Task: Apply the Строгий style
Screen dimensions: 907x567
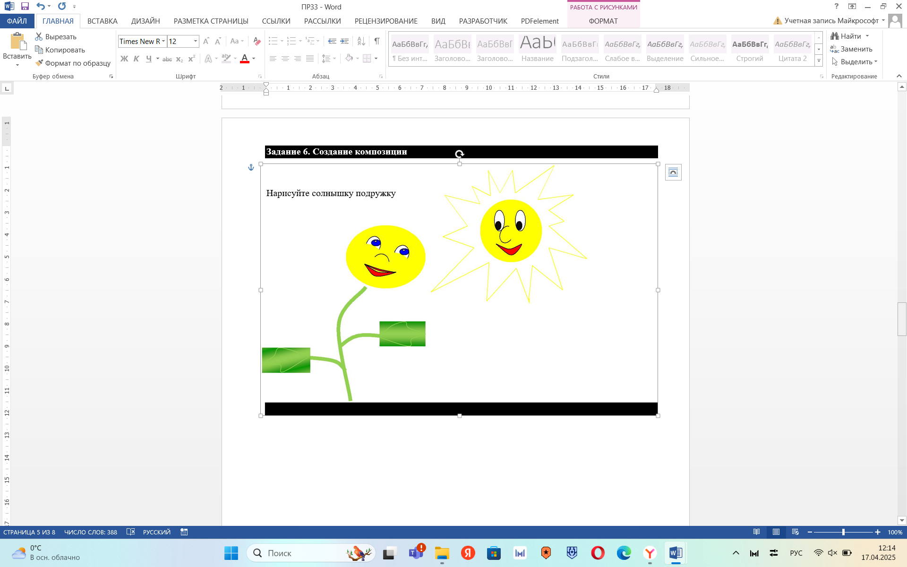Action: (750, 49)
